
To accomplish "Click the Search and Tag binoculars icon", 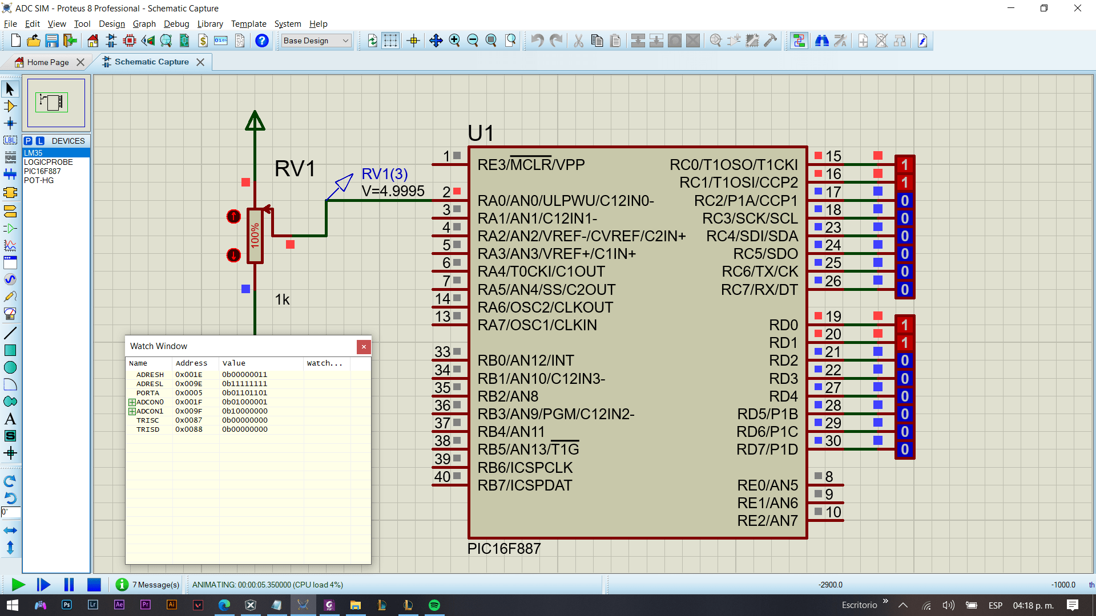I will click(x=822, y=40).
